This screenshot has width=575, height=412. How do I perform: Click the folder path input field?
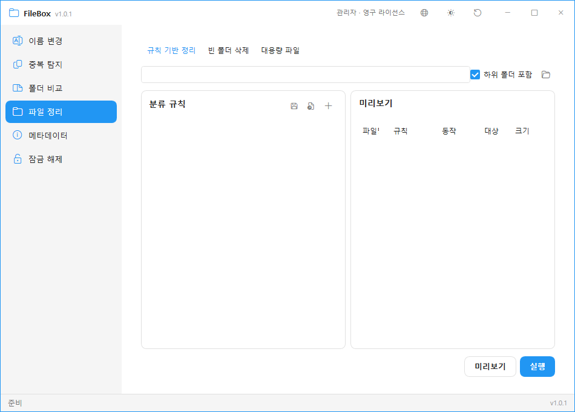(x=306, y=75)
